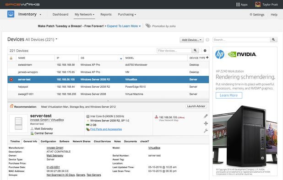Click the alert bell column header
Viewport: 283px width, 180px height.
tap(11, 58)
